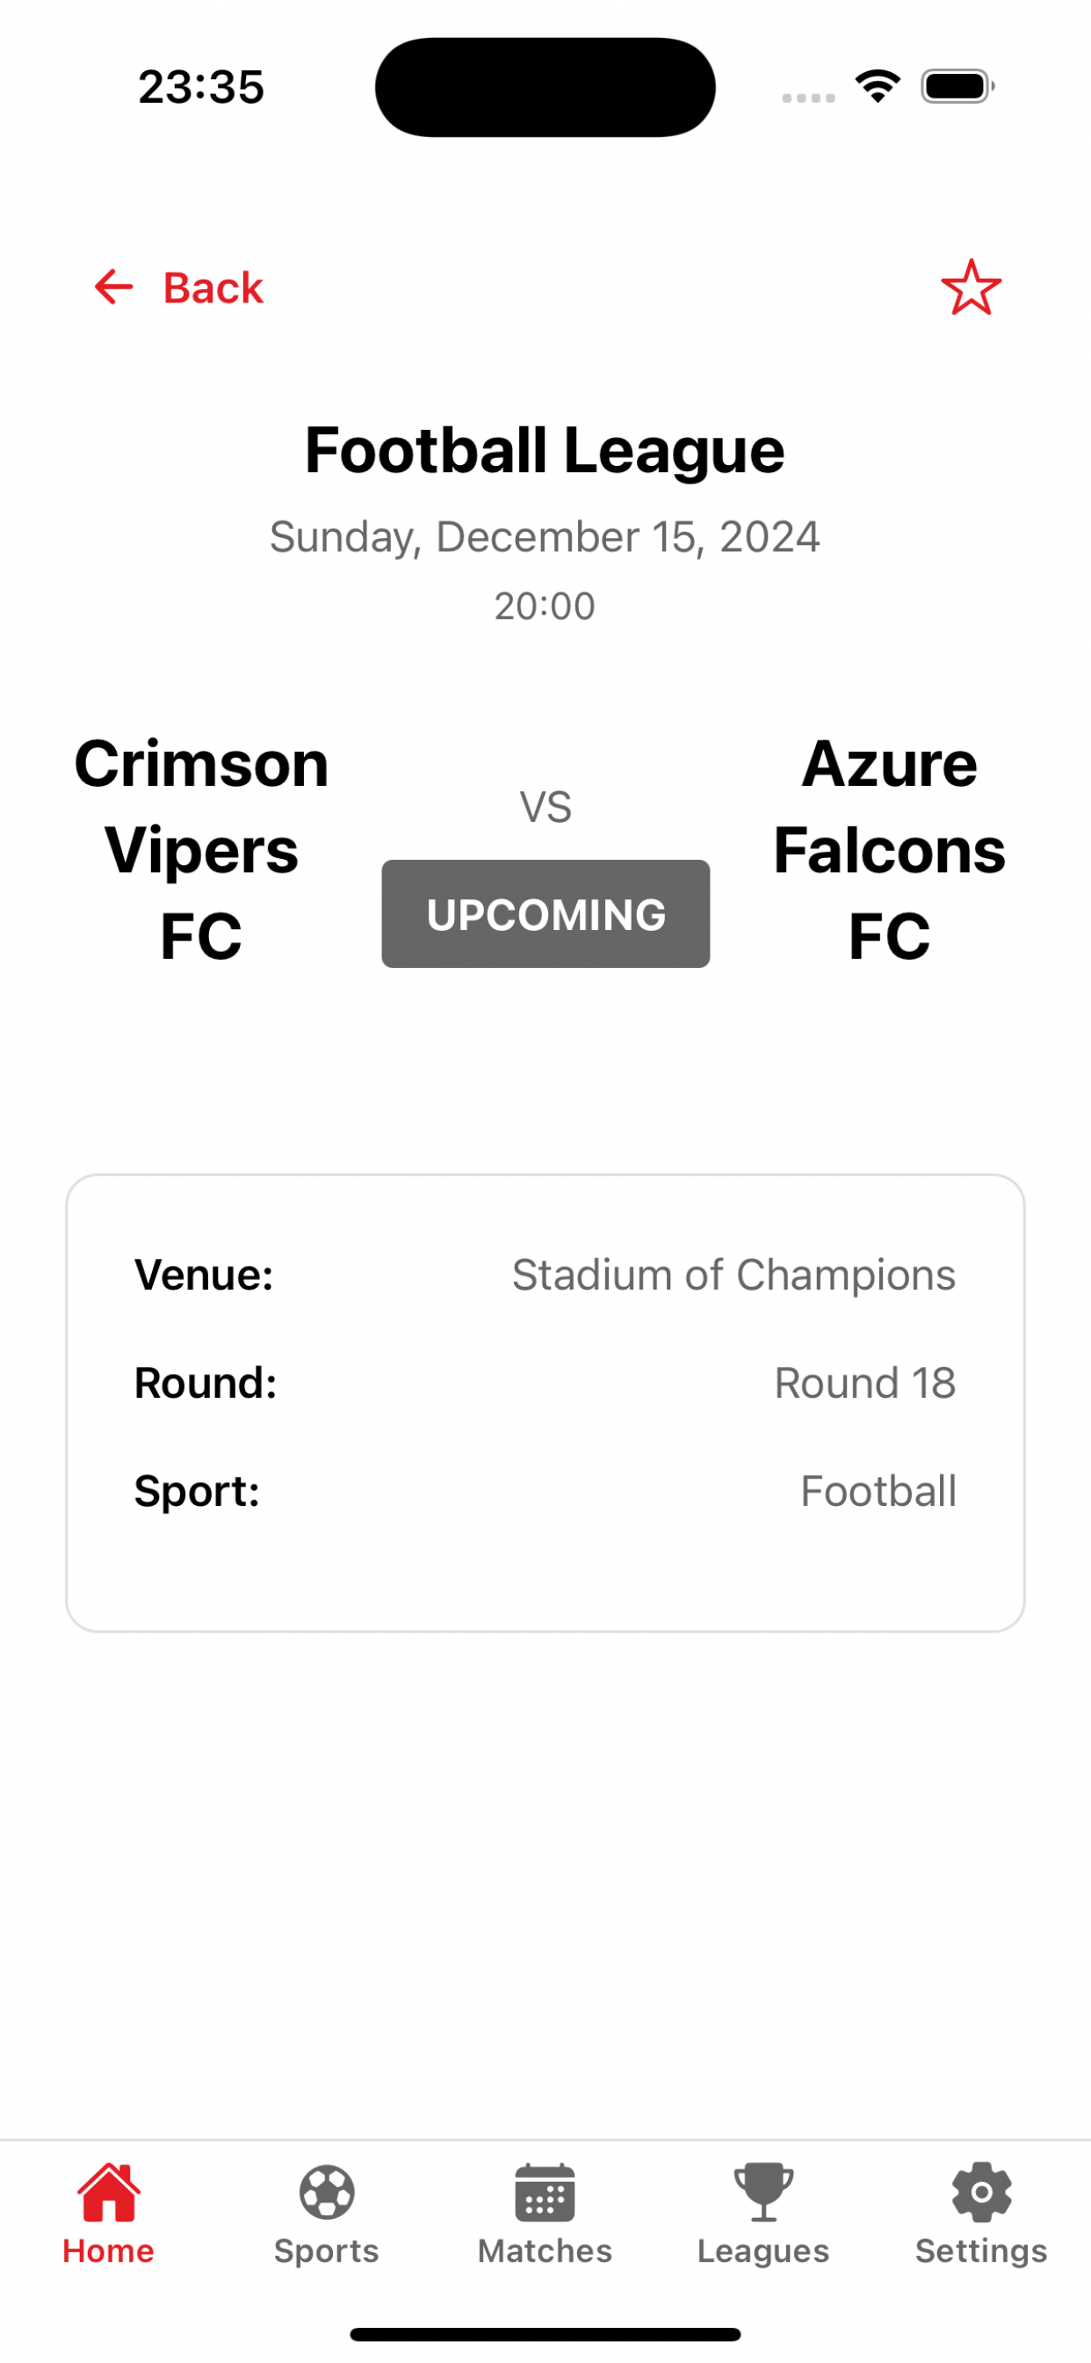Select the Crimson Vipers FC team name
Viewport: 1091px width, 2363px height.
[x=202, y=849]
